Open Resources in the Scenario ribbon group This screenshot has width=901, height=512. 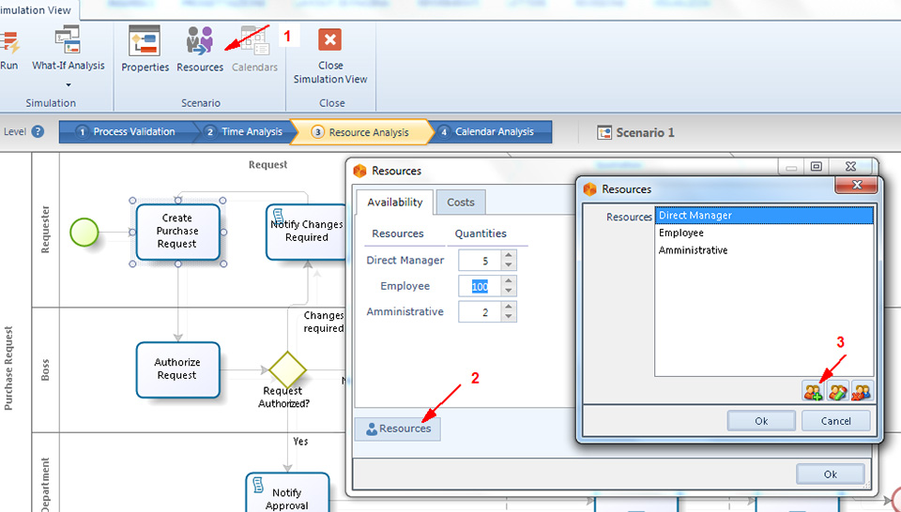coord(199,49)
